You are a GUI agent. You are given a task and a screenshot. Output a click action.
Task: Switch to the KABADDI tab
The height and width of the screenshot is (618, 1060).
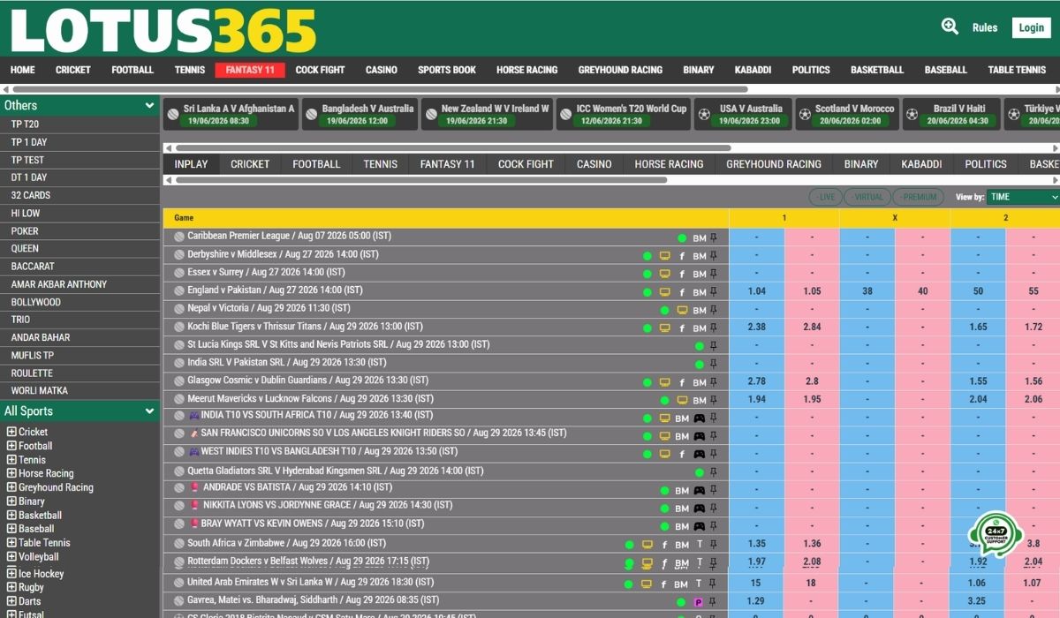click(x=921, y=164)
